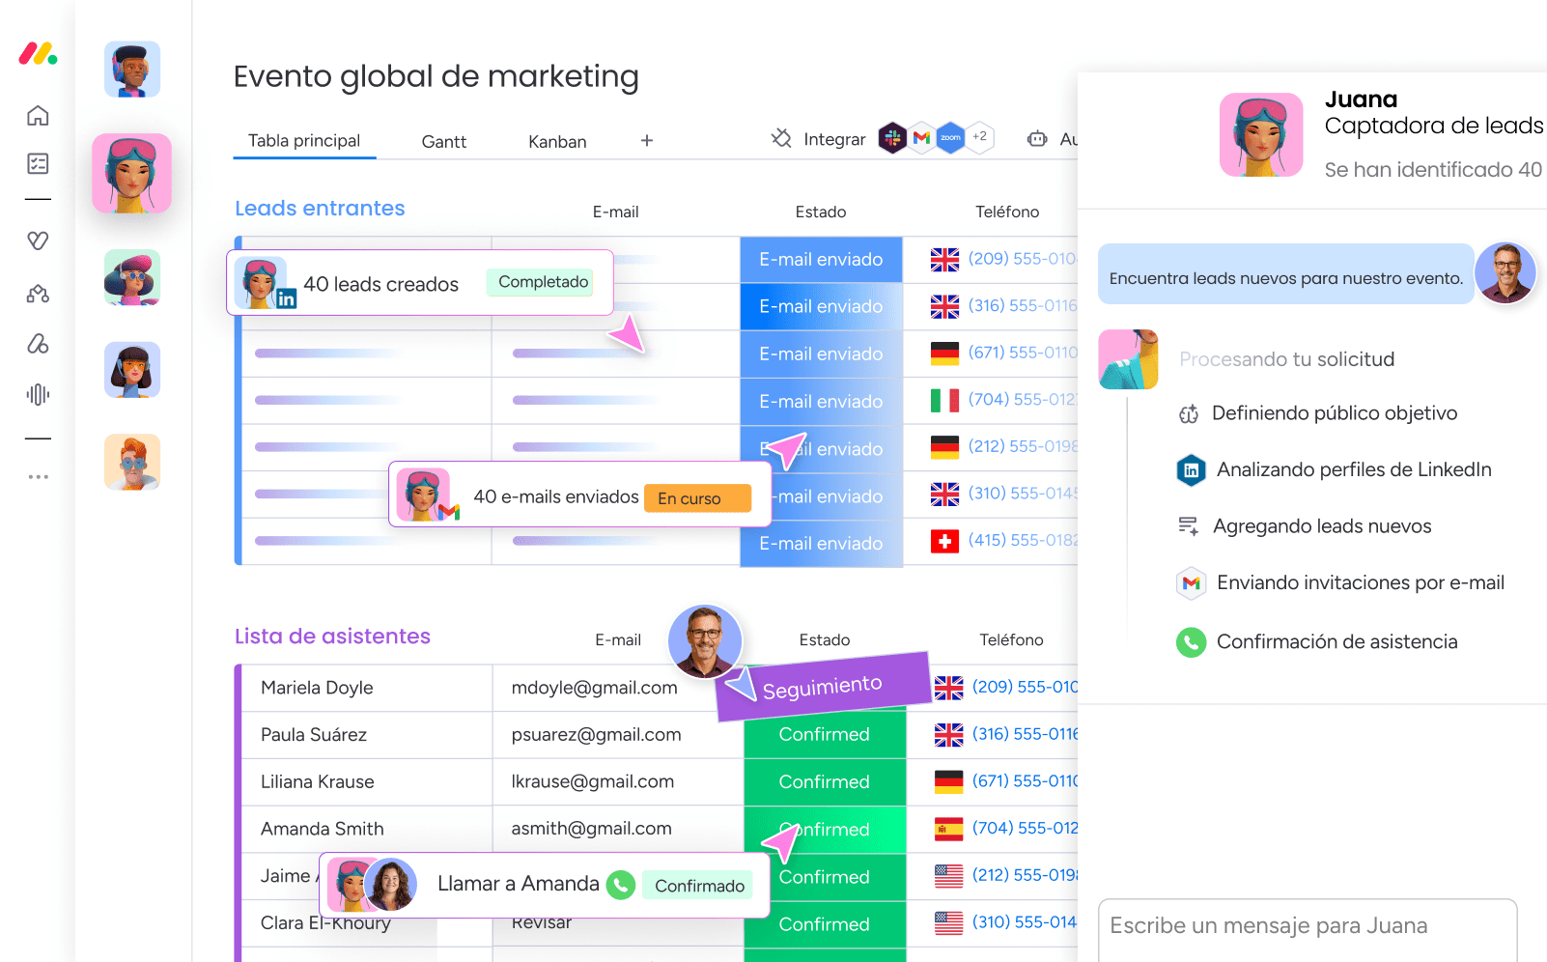This screenshot has width=1547, height=962.
Task: Open Estado dropdown for Paula Suárez
Action: 825,735
